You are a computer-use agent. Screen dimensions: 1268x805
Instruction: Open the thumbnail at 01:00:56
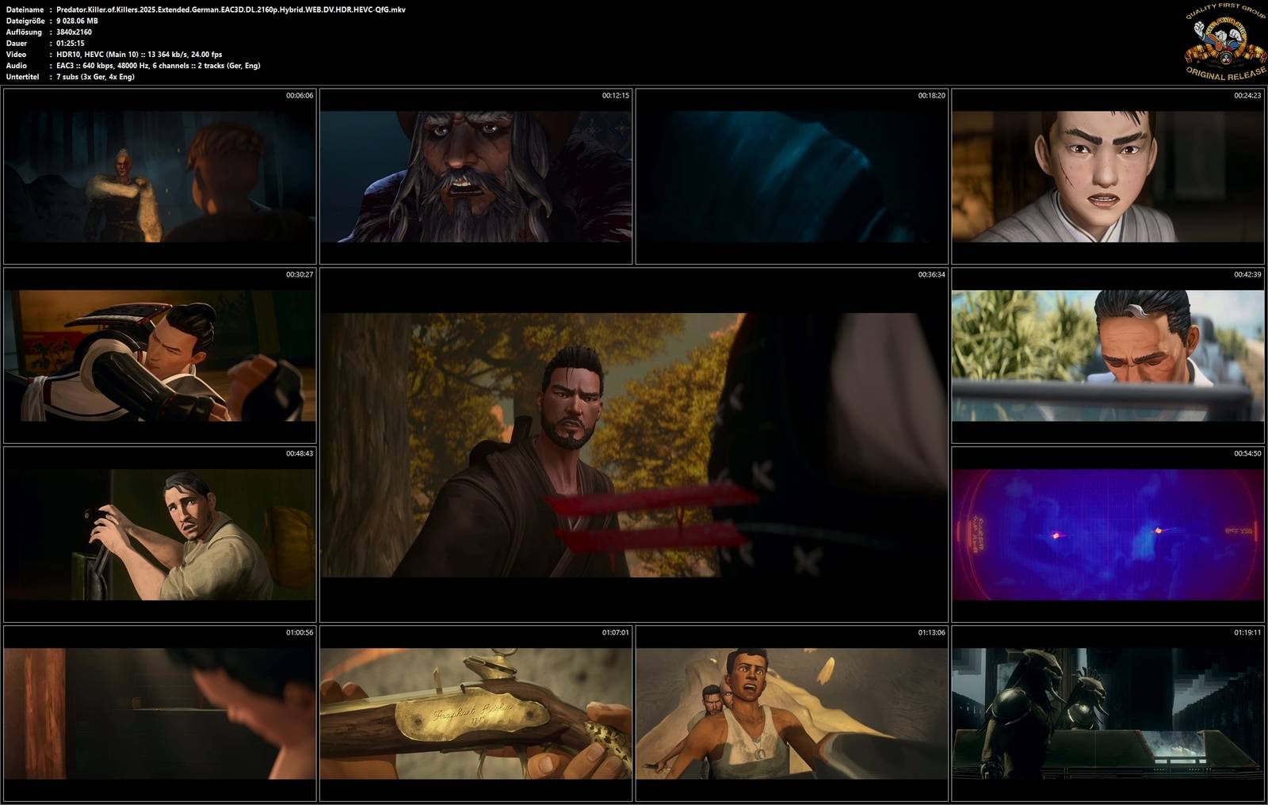(x=160, y=713)
